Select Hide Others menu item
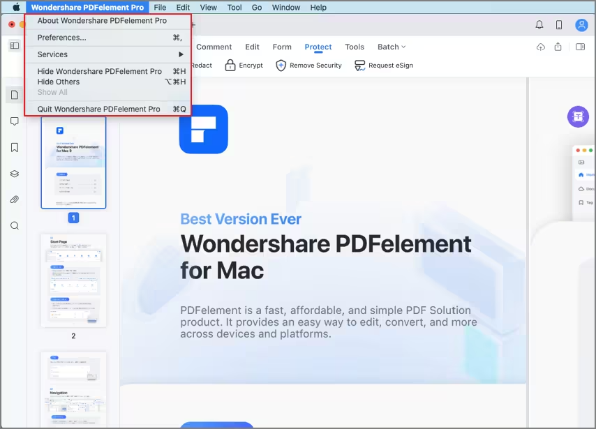 click(x=107, y=82)
